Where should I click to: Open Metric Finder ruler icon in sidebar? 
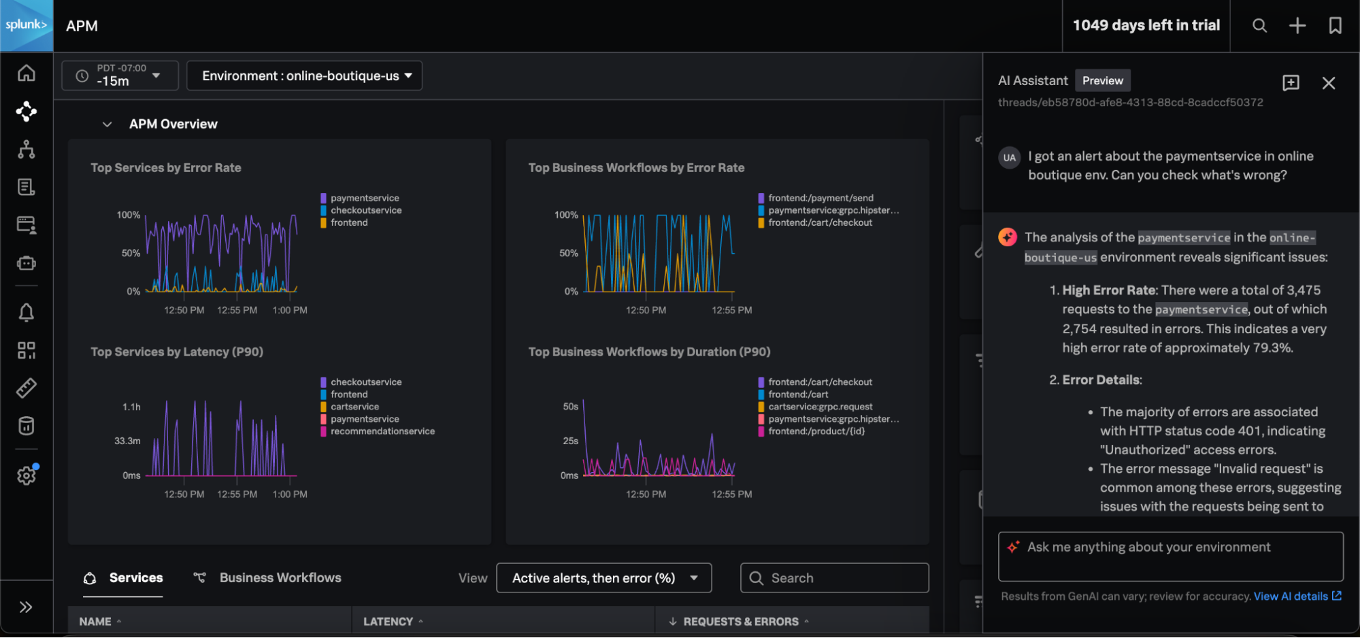(x=27, y=388)
